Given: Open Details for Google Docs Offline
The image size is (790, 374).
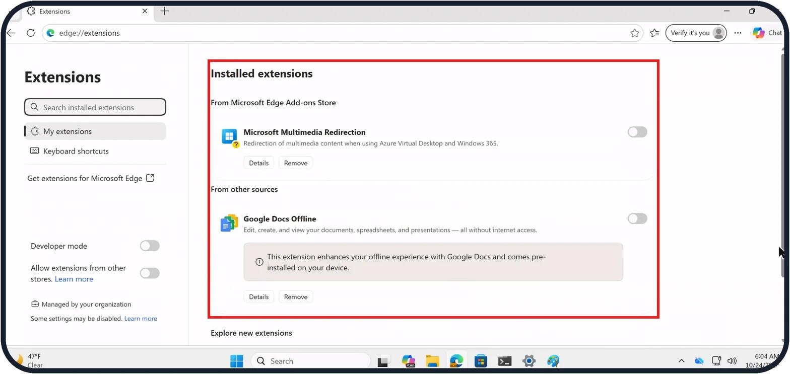Looking at the screenshot, I should click(259, 297).
